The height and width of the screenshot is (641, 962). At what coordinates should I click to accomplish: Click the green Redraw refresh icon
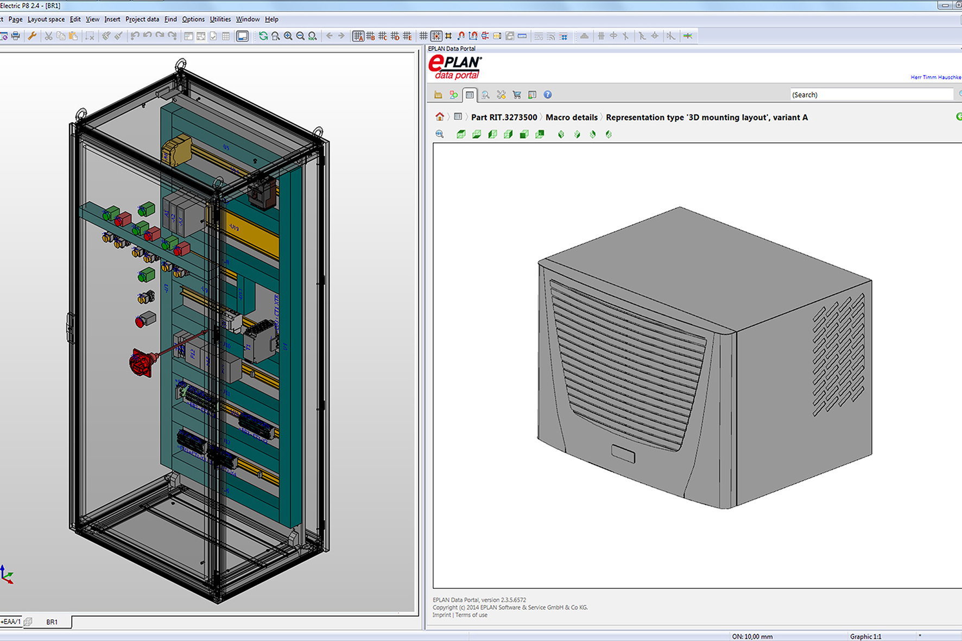tap(263, 36)
